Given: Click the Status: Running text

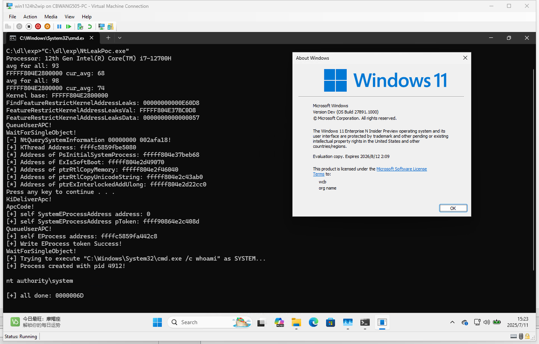Looking at the screenshot, I should click(x=21, y=336).
